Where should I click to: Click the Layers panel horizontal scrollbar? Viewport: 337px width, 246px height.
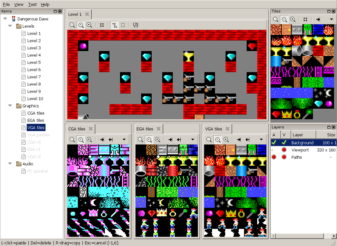click(300, 236)
